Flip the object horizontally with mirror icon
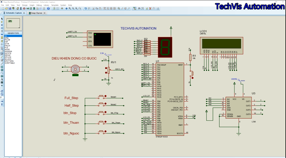Viewport: 286px width, 158px height. (x=2, y=101)
